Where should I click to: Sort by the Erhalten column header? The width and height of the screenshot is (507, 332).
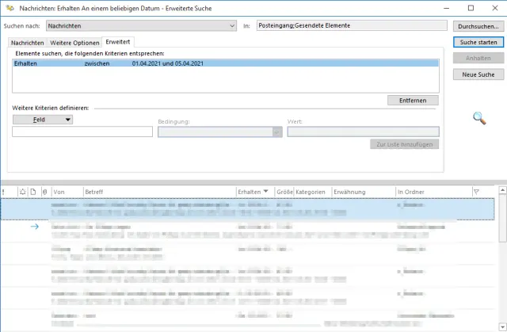tap(253, 192)
